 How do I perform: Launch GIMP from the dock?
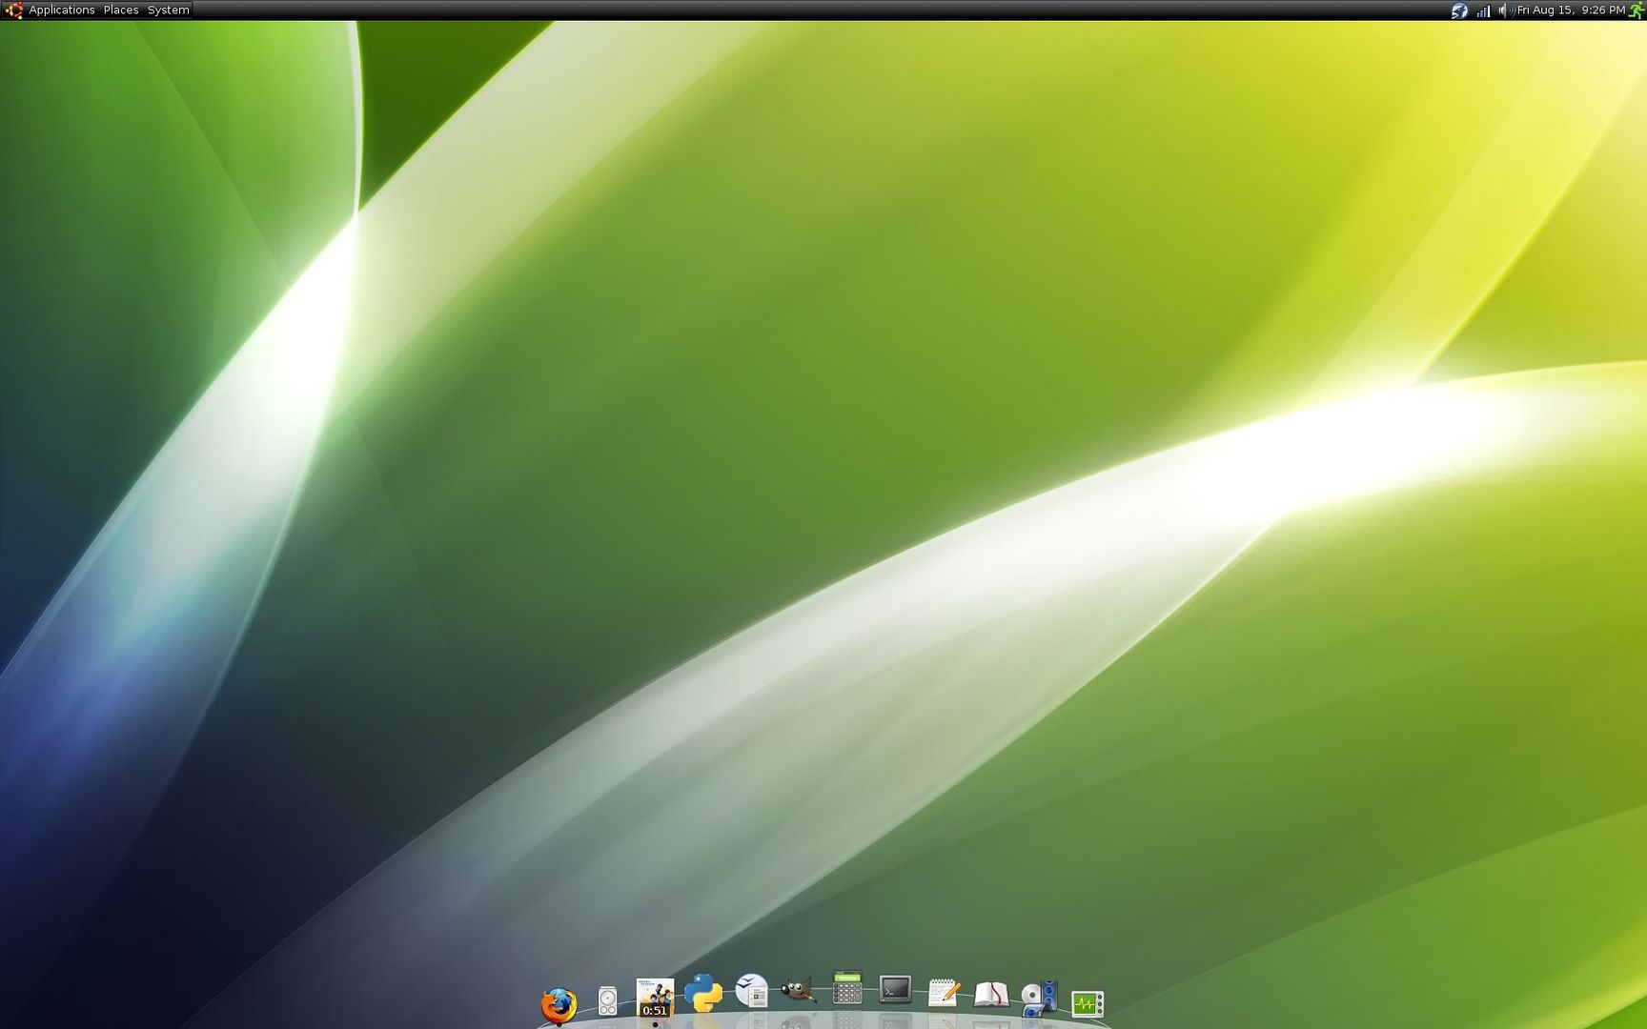point(799,990)
